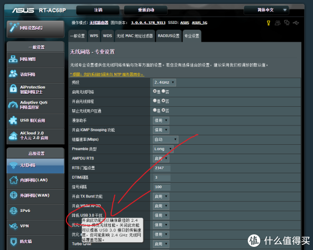Switch to the general settings tab
Viewport: 313px width, 250px height.
(x=77, y=36)
